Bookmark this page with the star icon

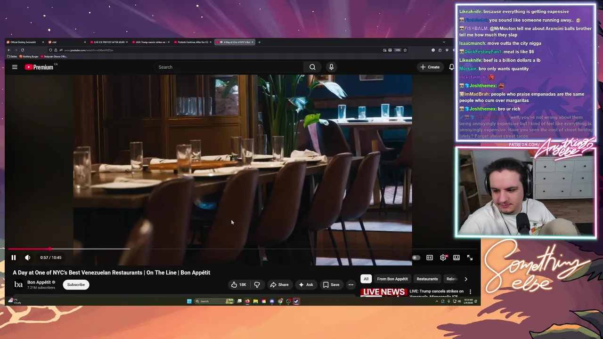tap(405, 50)
